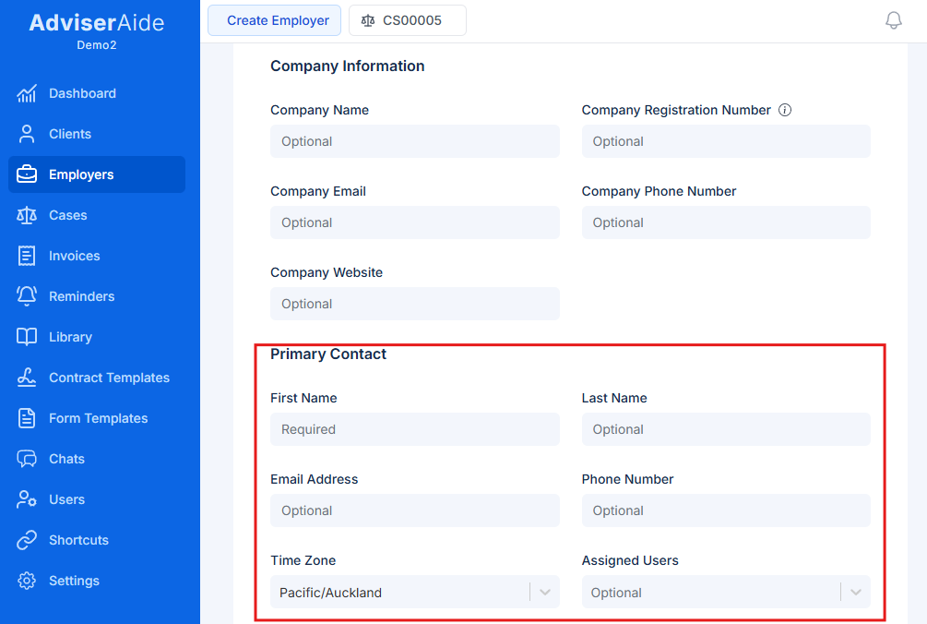Click info icon beside Company Registration Number

pyautogui.click(x=785, y=110)
